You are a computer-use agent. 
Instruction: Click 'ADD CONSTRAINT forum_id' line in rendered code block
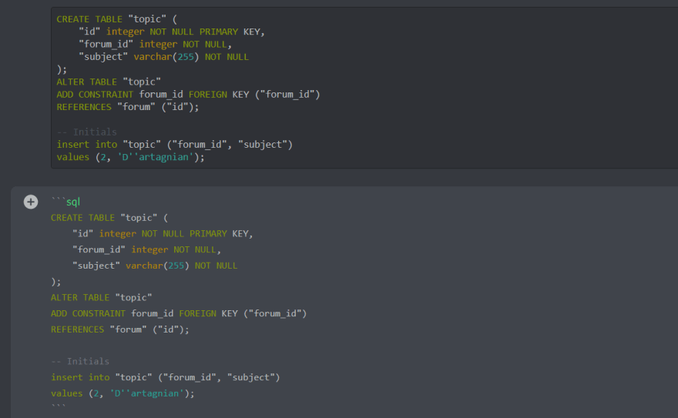[188, 94]
